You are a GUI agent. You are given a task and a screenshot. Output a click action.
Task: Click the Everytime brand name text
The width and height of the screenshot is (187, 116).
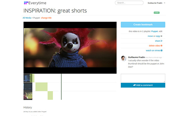[37, 3]
